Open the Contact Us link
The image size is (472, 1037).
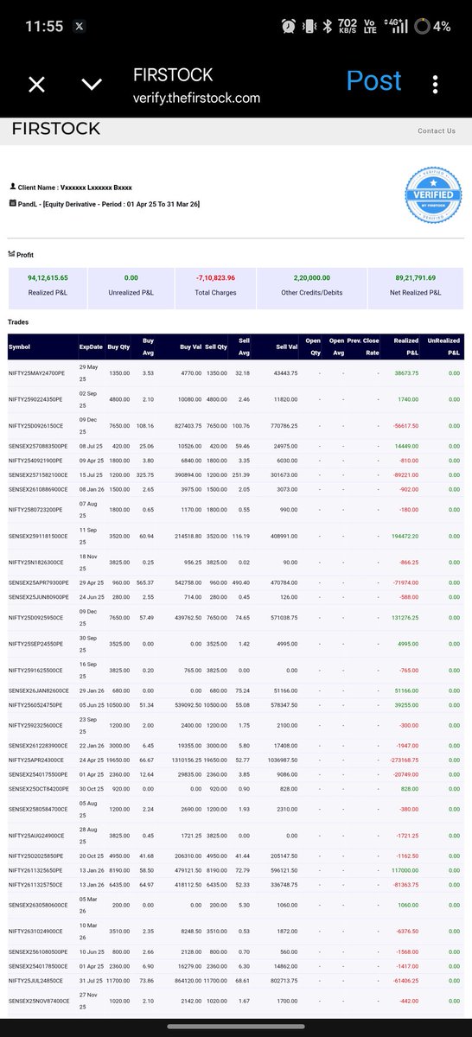pyautogui.click(x=437, y=131)
